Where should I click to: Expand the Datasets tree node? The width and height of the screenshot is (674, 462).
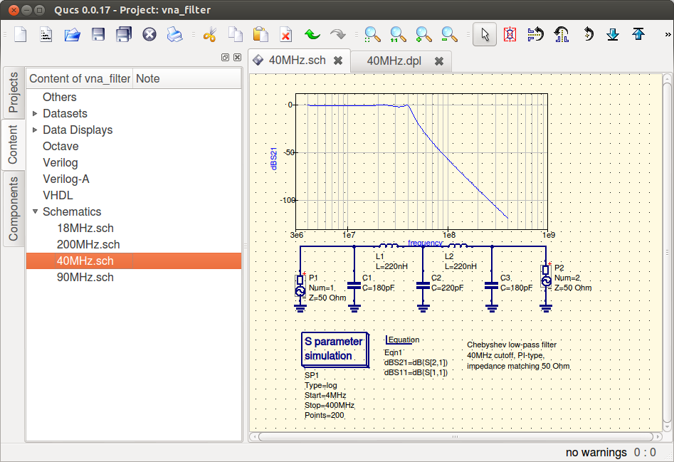click(x=36, y=114)
